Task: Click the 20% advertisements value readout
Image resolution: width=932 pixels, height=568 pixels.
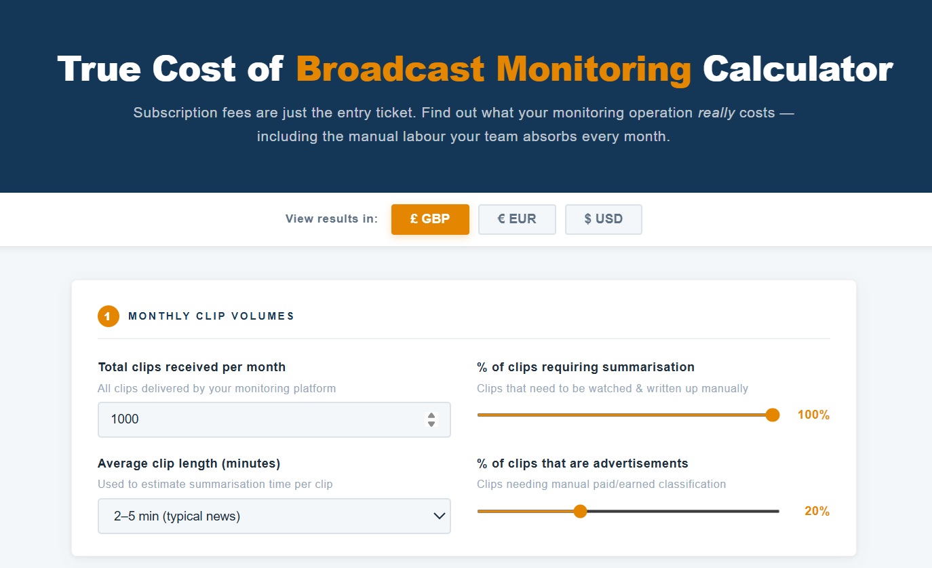Action: 817,511
